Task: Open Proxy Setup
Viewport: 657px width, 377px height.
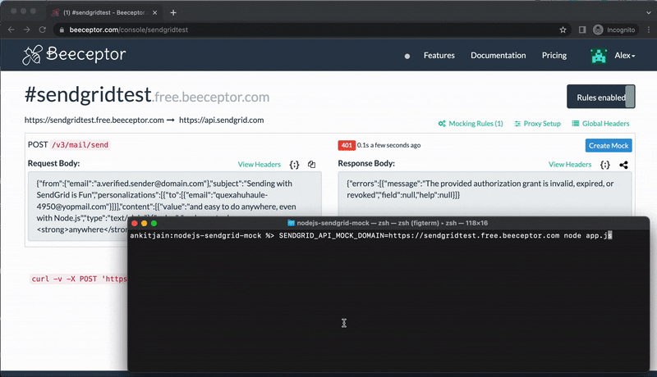Action: [537, 123]
